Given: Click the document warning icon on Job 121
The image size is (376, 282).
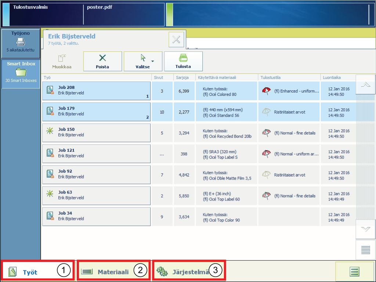Looking at the screenshot, I should (50, 153).
